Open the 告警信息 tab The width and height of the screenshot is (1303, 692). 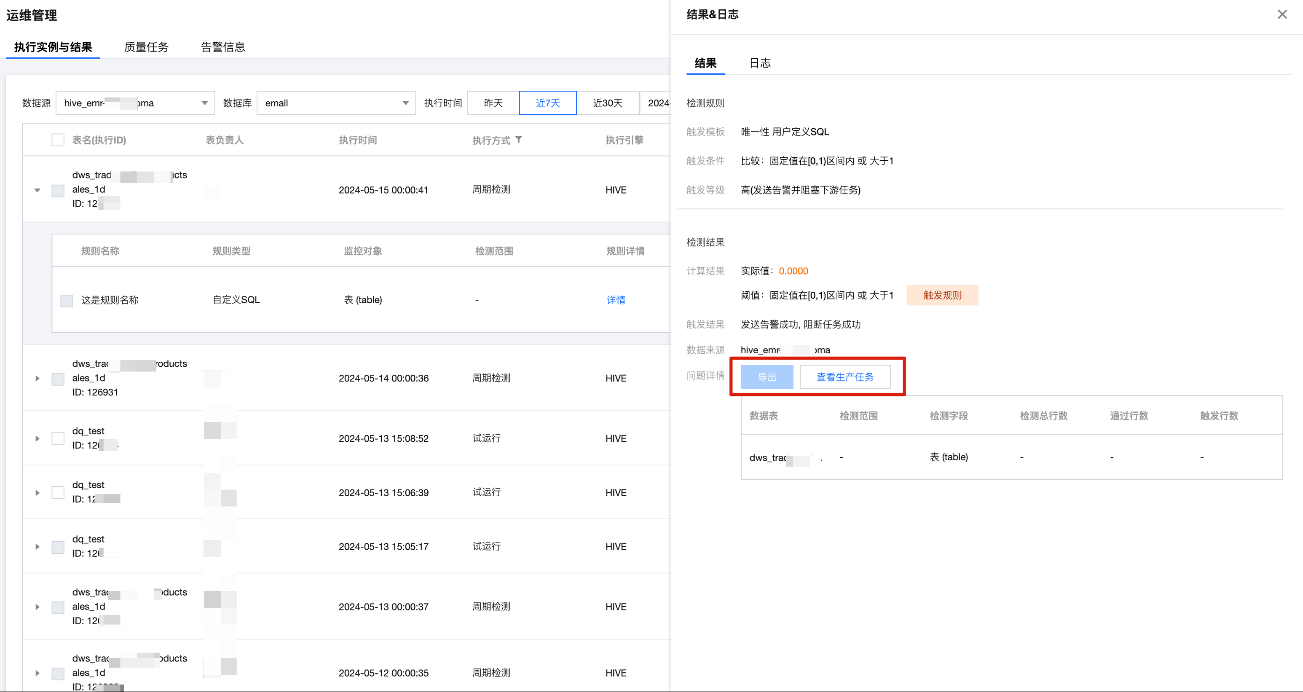point(223,47)
